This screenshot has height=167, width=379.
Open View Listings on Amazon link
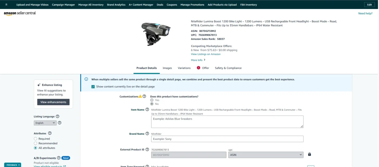tap(206, 54)
